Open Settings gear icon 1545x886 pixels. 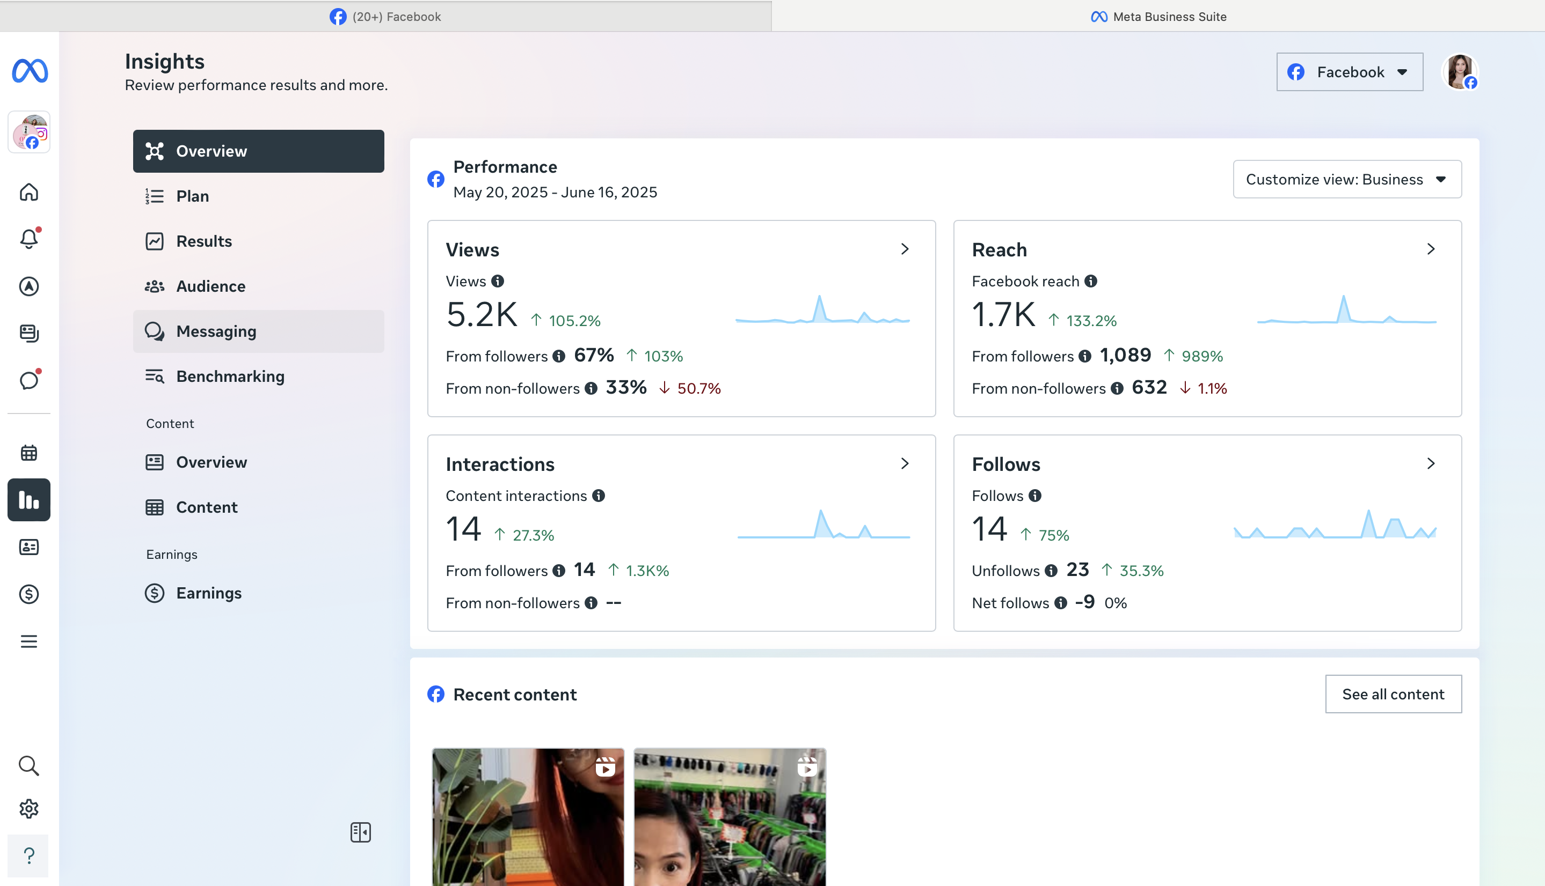tap(28, 809)
